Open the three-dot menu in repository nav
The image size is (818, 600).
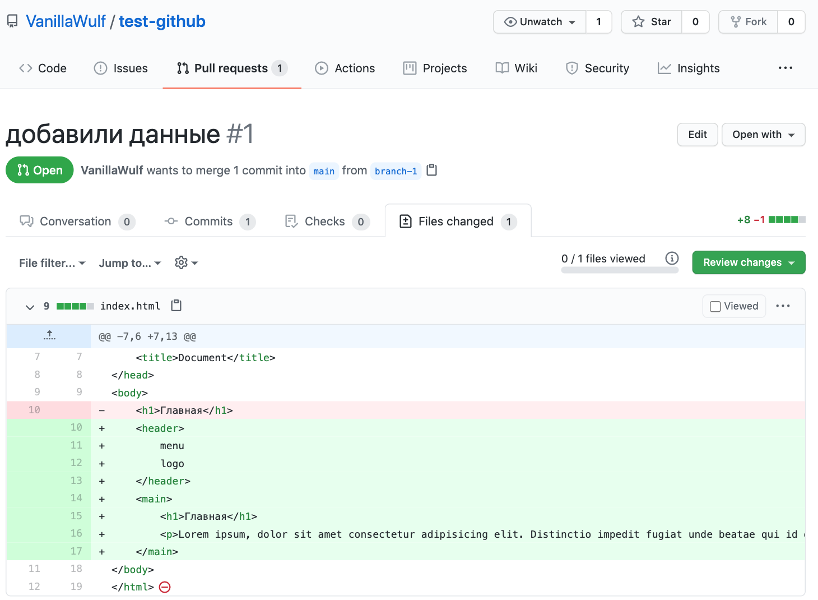pyautogui.click(x=785, y=68)
